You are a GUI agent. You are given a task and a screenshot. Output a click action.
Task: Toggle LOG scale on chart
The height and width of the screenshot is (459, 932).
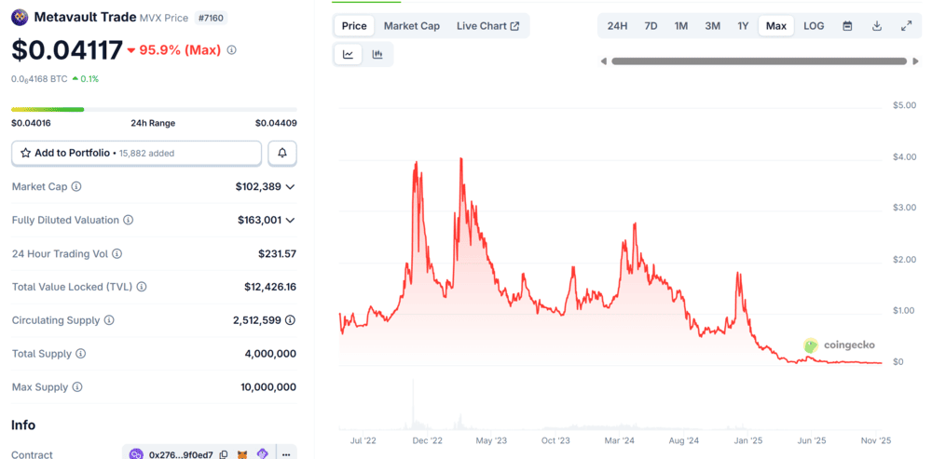tap(814, 26)
